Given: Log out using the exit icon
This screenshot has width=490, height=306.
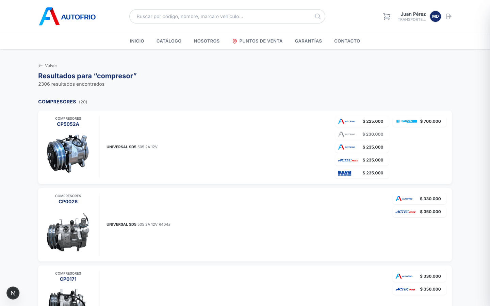Looking at the screenshot, I should [449, 16].
